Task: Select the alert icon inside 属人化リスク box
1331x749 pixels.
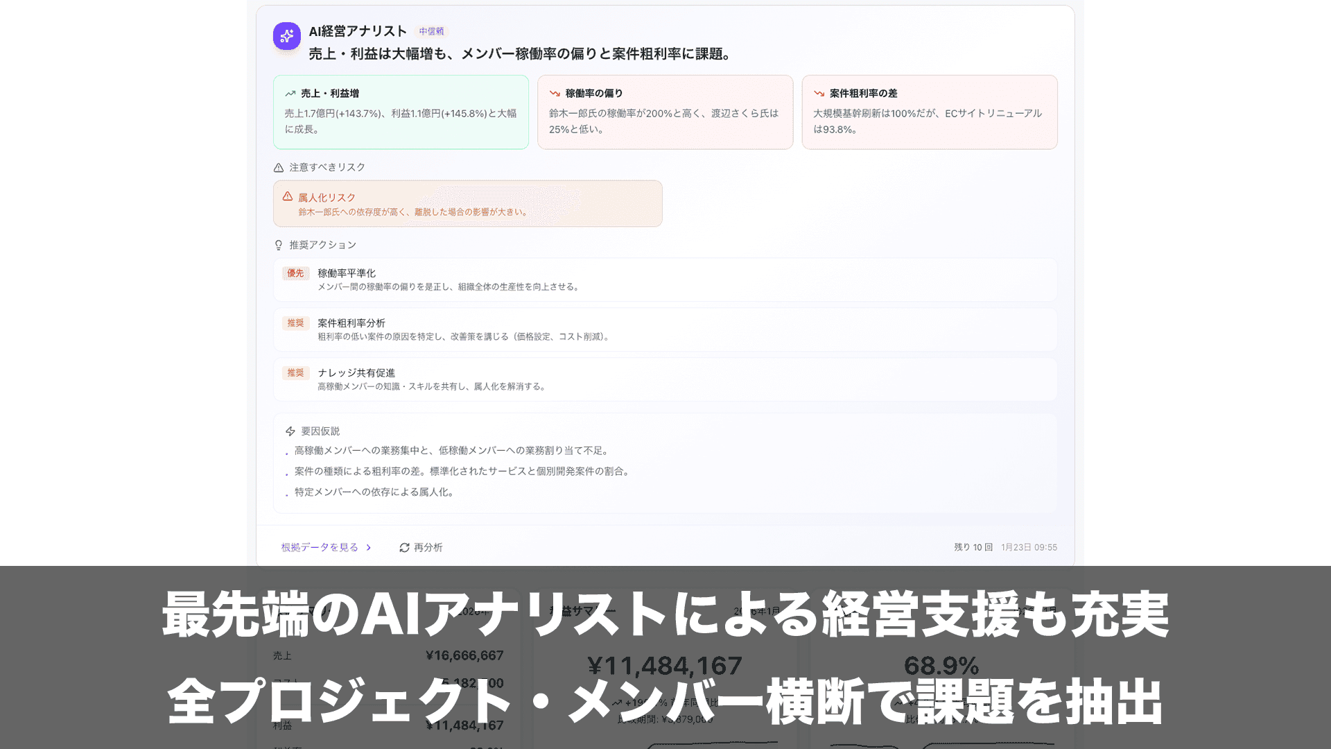Action: coord(288,198)
